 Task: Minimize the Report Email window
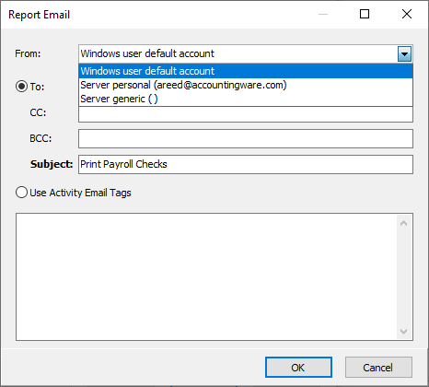[x=323, y=14]
